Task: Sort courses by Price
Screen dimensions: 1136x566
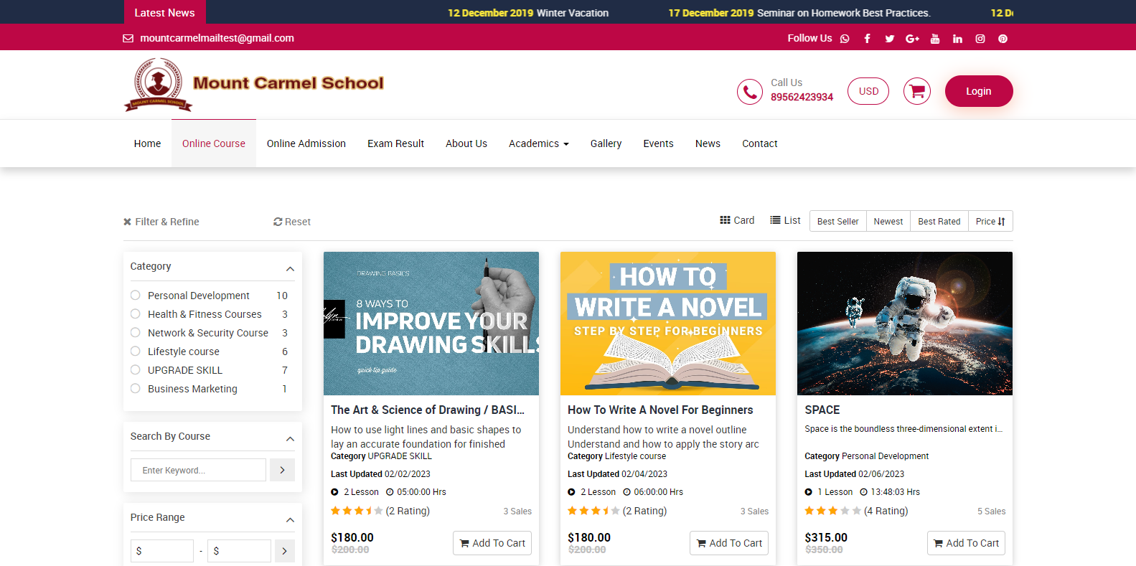Action: pyautogui.click(x=990, y=221)
